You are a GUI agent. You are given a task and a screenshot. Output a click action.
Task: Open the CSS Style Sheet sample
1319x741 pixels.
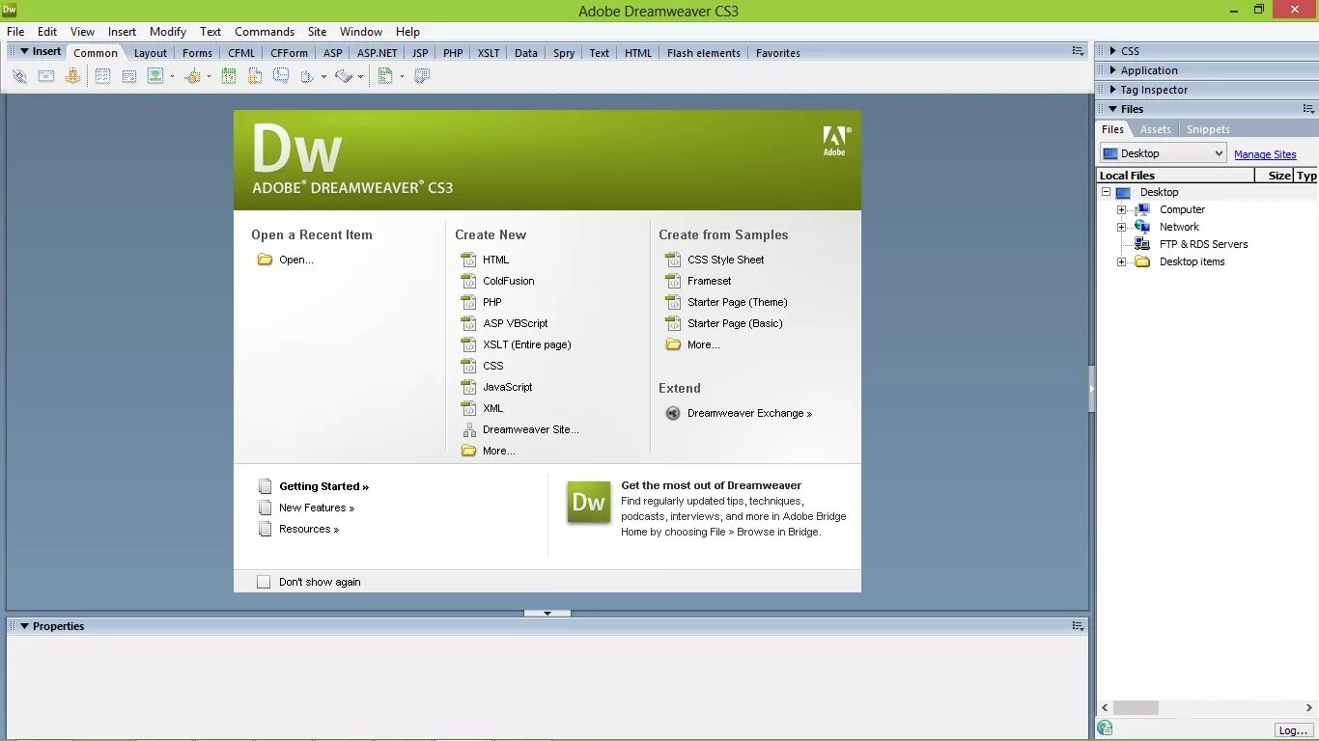coord(726,260)
